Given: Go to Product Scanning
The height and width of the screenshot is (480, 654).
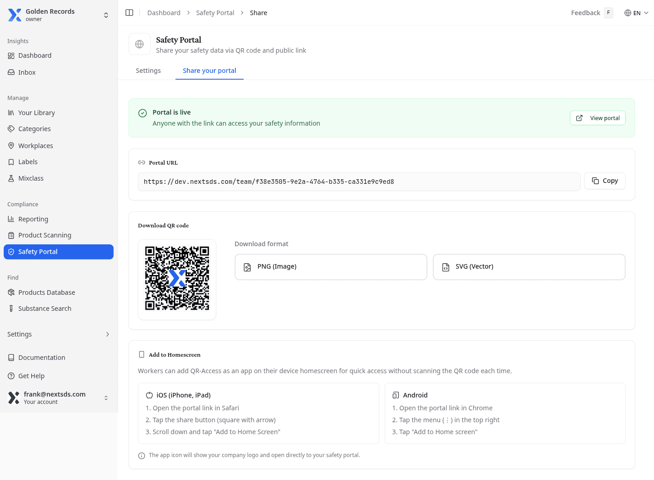Looking at the screenshot, I should pos(59,235).
